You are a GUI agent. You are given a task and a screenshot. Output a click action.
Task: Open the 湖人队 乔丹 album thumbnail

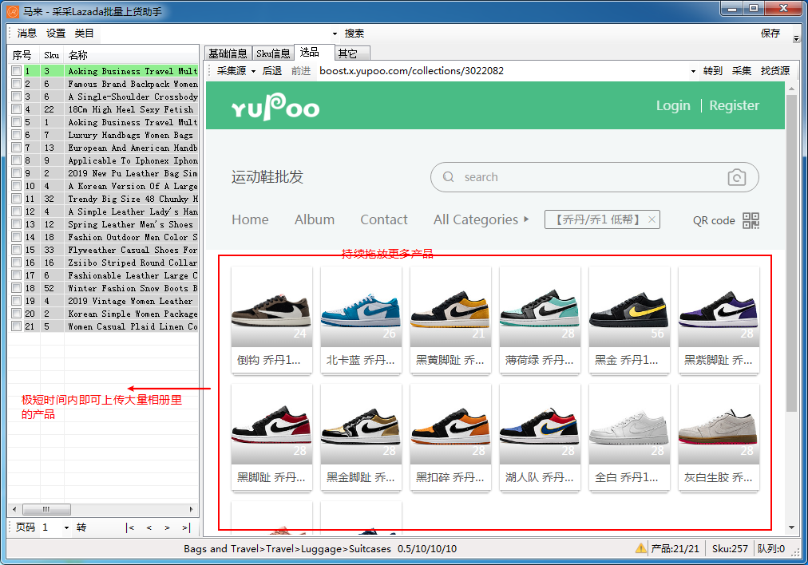click(x=540, y=425)
